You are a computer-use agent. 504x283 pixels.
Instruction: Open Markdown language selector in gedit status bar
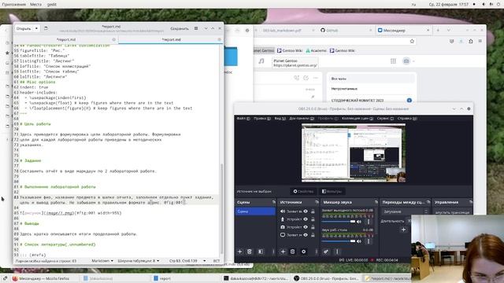coord(102,261)
